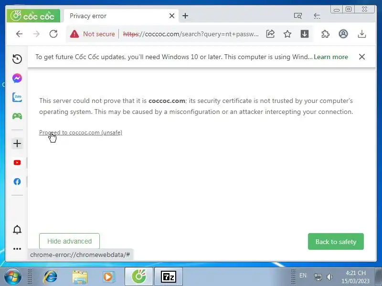Open the extensions puzzle icon
The width and height of the screenshot is (382, 286).
(x=326, y=34)
